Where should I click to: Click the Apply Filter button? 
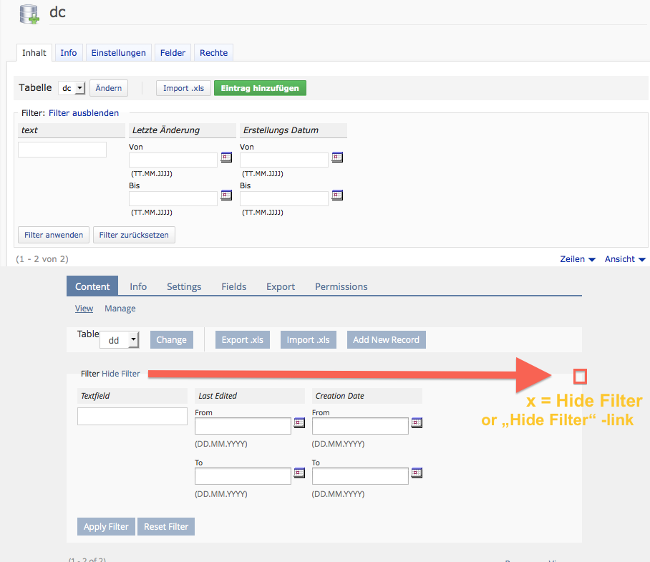click(106, 527)
